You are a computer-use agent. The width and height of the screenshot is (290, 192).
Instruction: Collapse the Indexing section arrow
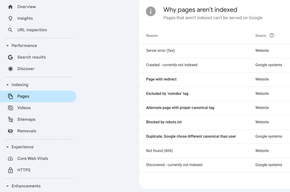[7, 85]
